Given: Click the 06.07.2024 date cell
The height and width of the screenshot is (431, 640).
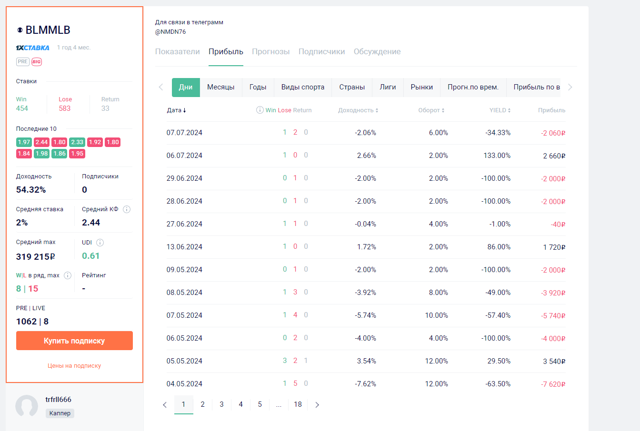Looking at the screenshot, I should click(184, 156).
